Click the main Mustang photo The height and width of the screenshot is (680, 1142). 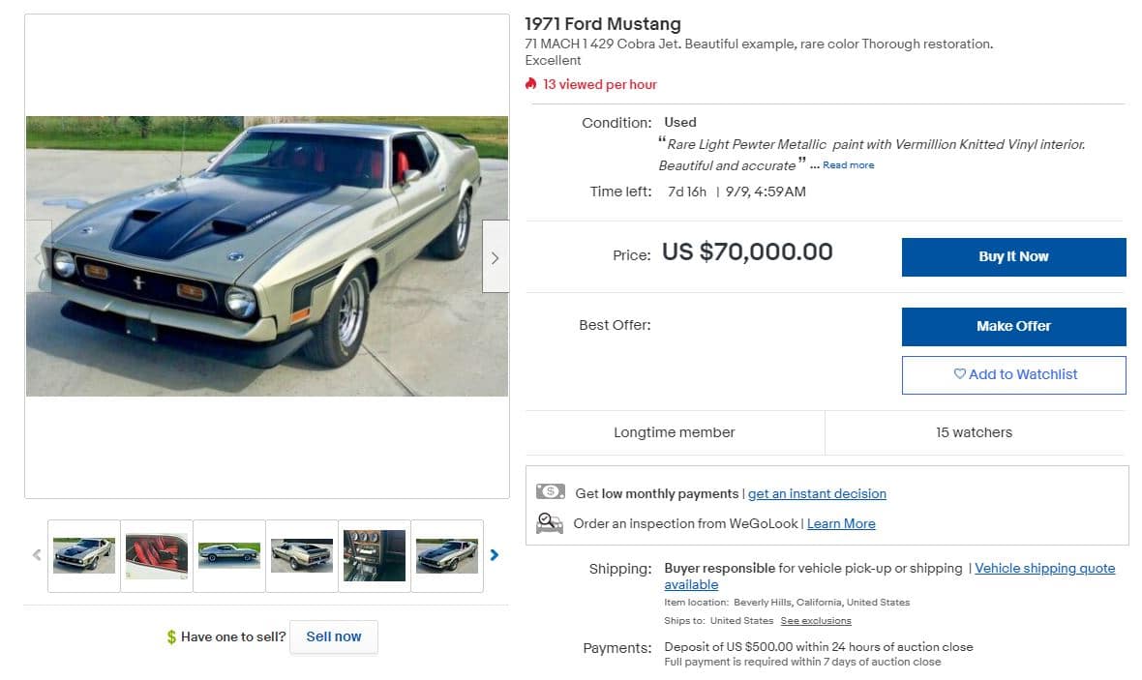pyautogui.click(x=266, y=256)
